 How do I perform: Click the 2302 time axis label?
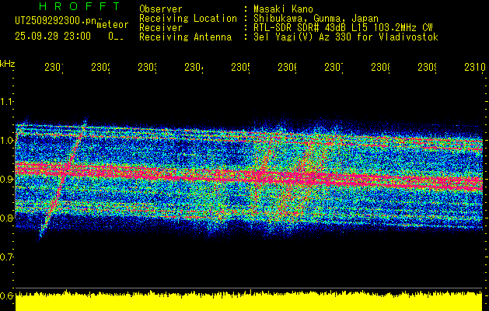point(101,67)
